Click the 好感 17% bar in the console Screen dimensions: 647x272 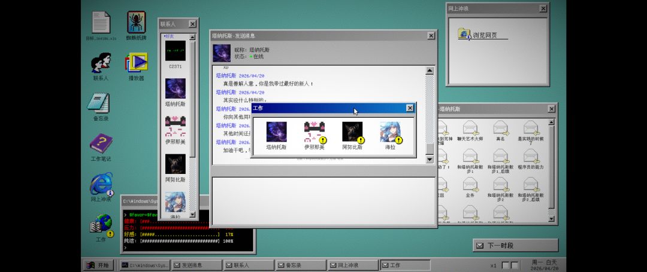coord(179,234)
